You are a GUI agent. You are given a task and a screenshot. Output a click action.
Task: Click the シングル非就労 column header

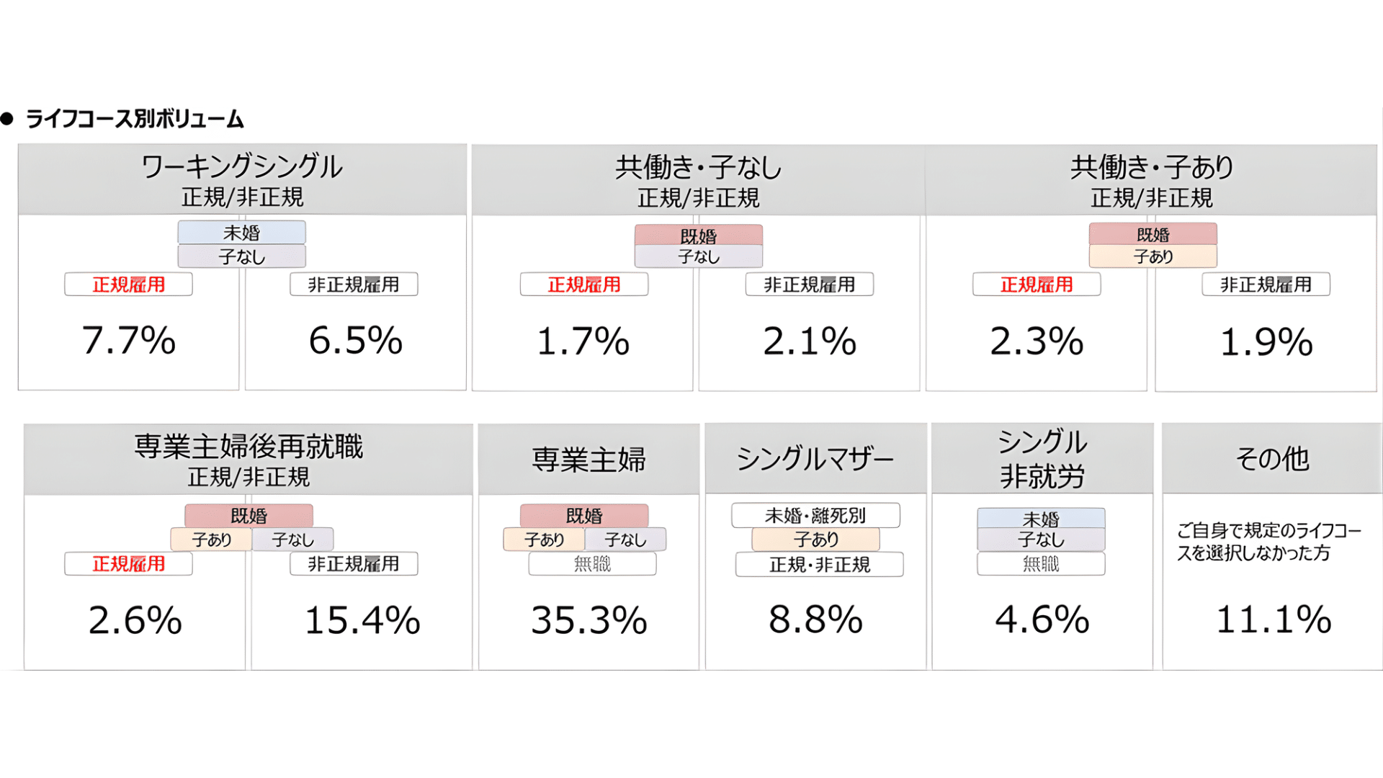tap(1042, 459)
